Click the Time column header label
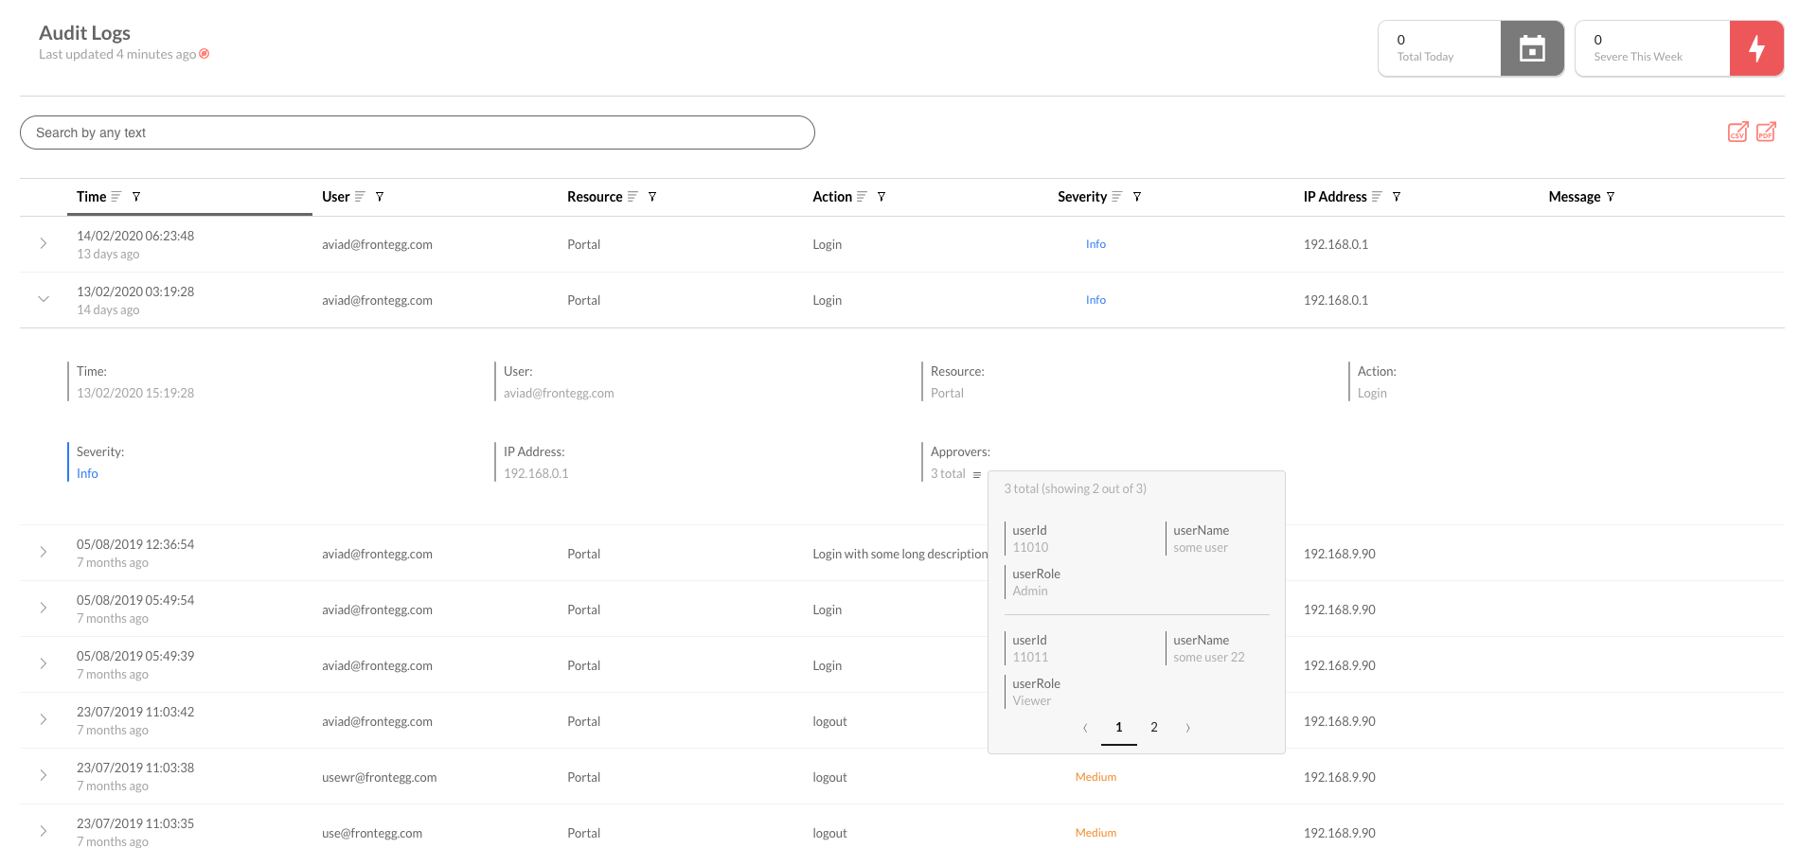Screen dimensions: 1799x848 pos(92,197)
